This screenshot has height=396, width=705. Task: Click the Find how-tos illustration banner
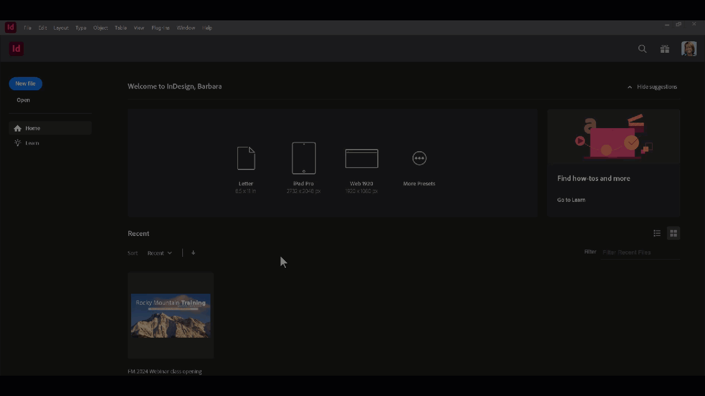pos(614,136)
